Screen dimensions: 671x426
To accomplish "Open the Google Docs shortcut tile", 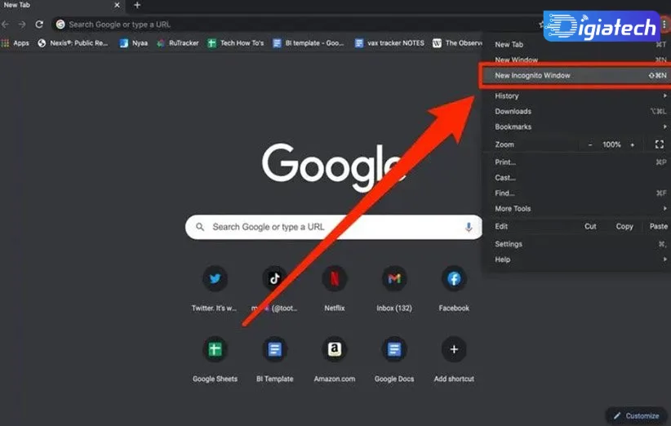I will click(x=394, y=349).
